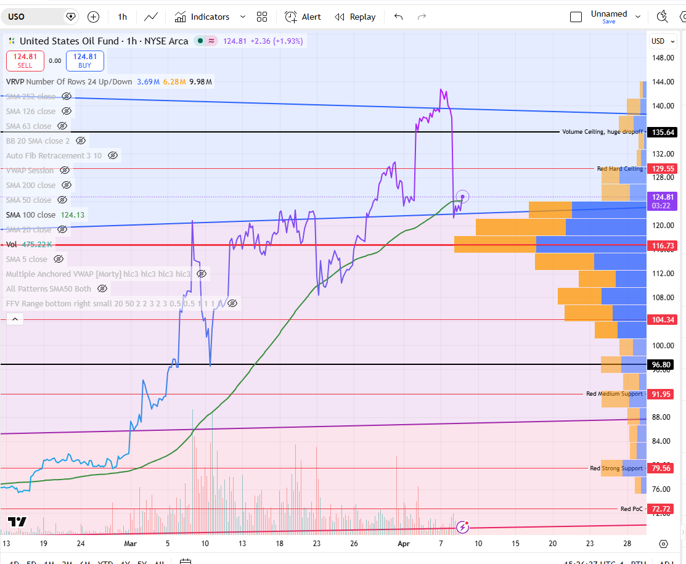Click the 129.55 red price label
This screenshot has height=564, width=686.
click(x=663, y=168)
